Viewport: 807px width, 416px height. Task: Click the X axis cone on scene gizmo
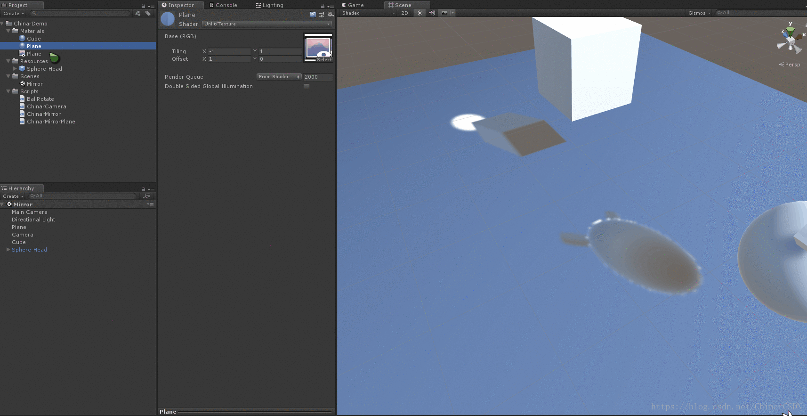(x=799, y=36)
